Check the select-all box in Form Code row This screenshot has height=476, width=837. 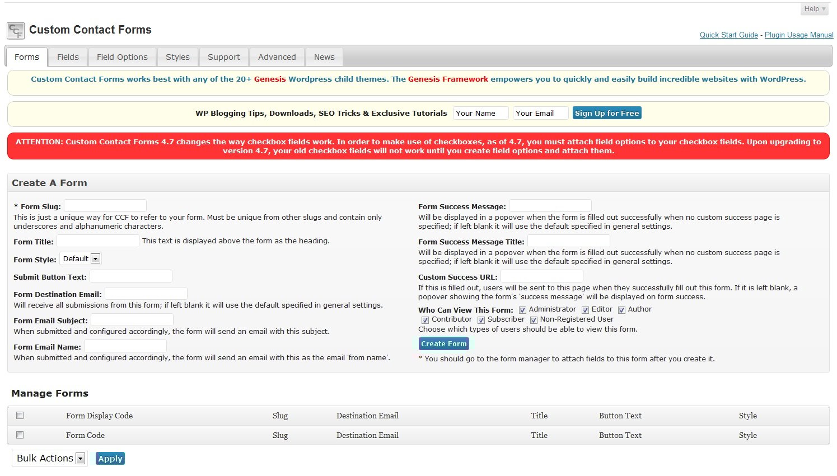pos(20,435)
